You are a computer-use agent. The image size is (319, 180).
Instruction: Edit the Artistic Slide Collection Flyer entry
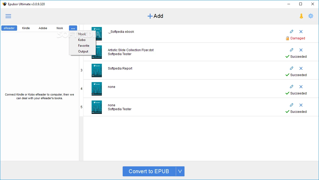coord(291,50)
